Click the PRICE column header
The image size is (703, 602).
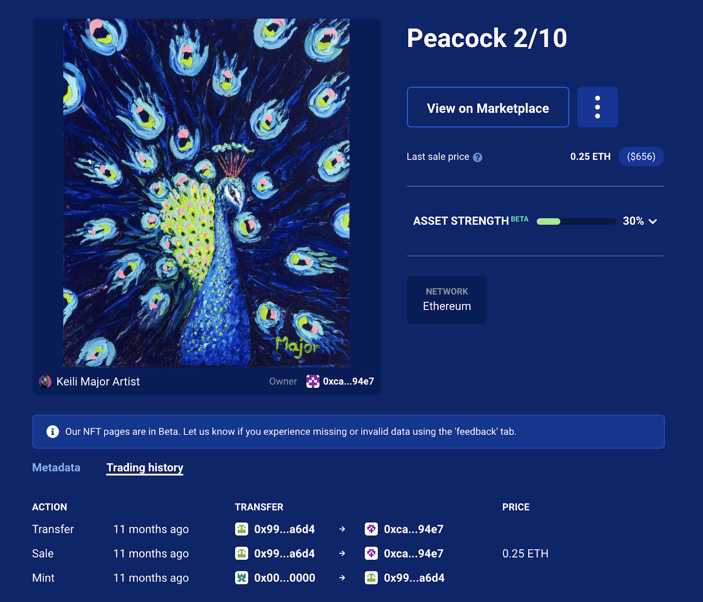tap(516, 507)
